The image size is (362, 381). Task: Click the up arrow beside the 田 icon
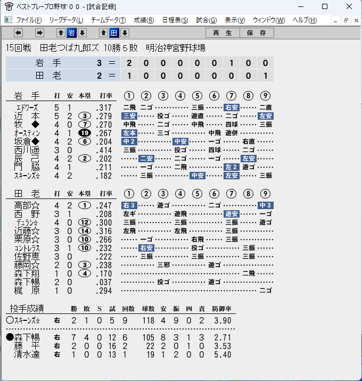tap(103, 32)
